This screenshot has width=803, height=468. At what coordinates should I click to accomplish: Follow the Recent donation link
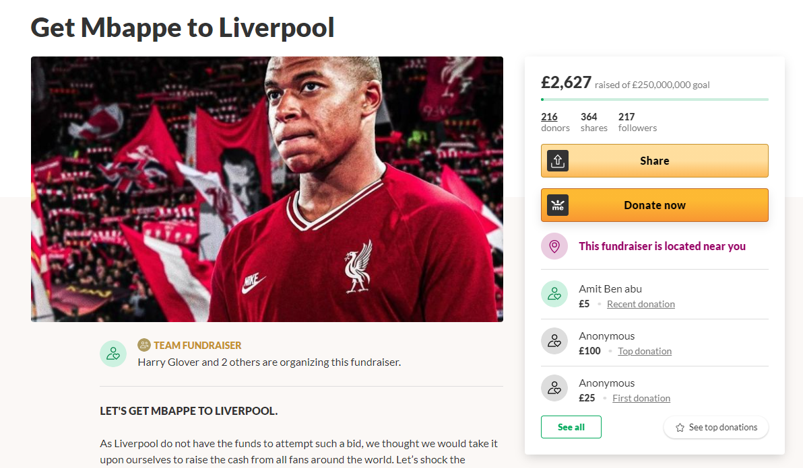(x=641, y=304)
